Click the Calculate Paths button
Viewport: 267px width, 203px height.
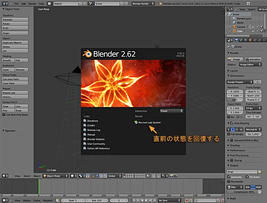pos(15,79)
